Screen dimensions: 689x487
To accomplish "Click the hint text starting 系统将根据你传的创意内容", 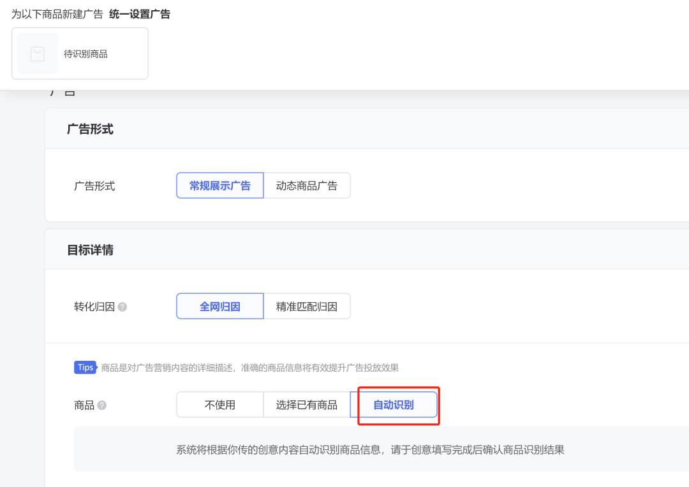I will point(371,449).
